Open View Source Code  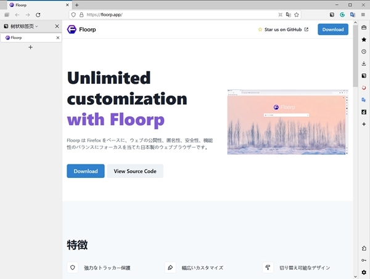click(135, 171)
